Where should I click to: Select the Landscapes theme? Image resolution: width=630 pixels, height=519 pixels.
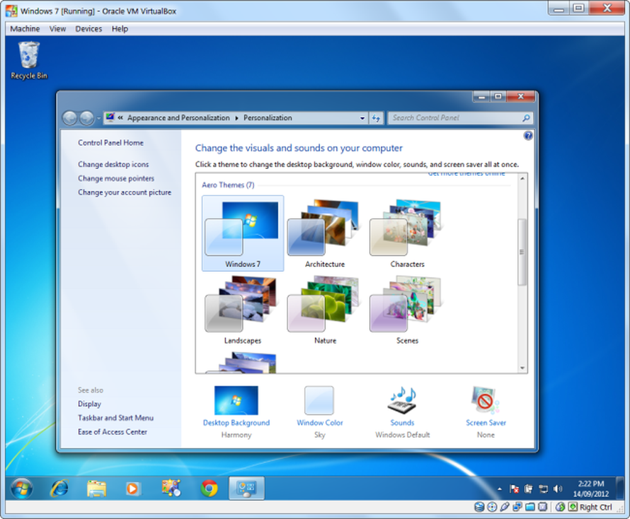tap(243, 310)
